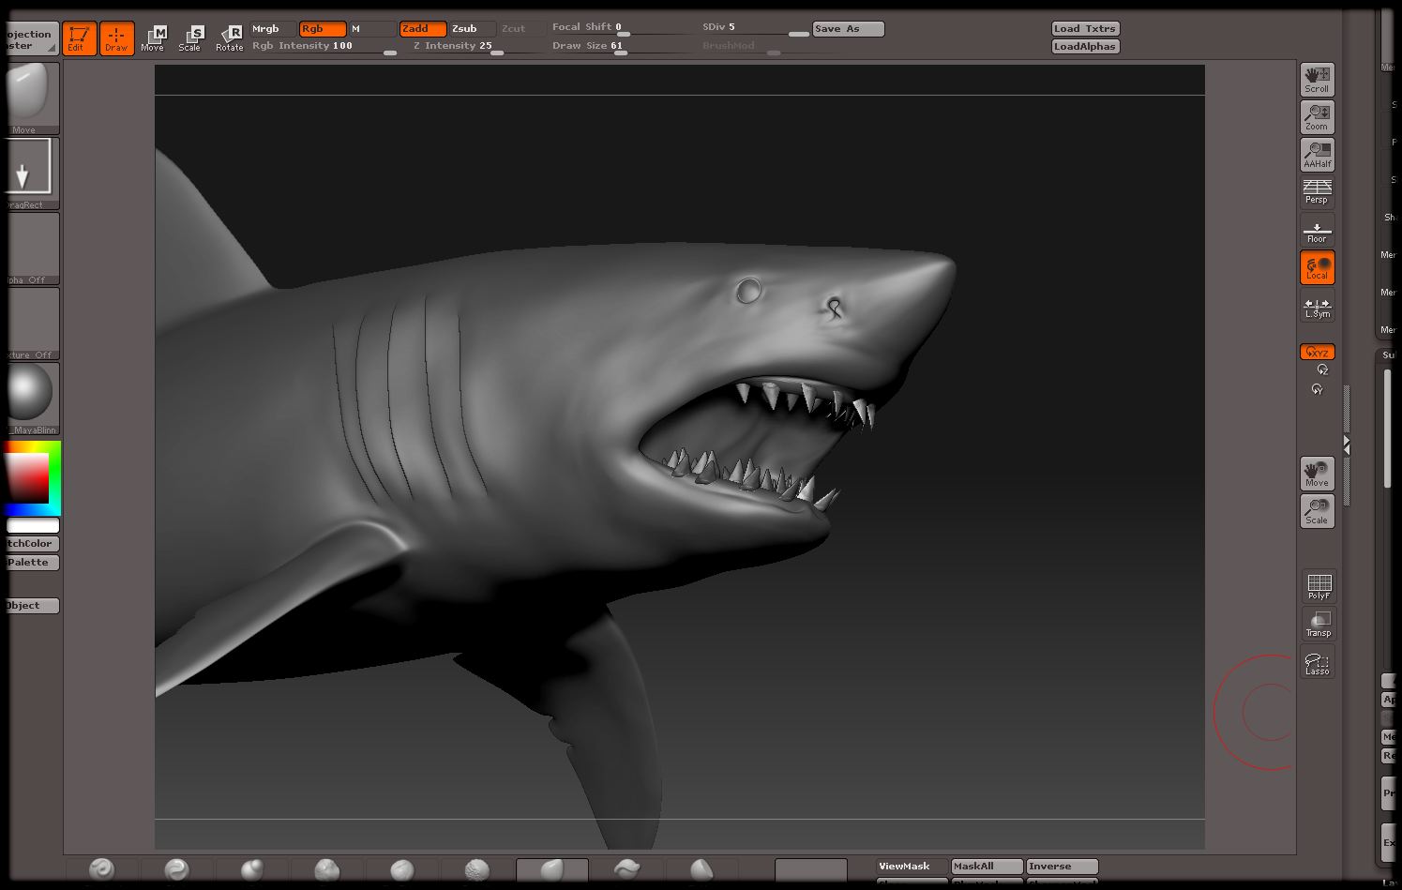Adjust the Draw Size slider

pos(623,47)
